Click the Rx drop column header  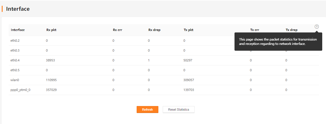click(x=154, y=30)
